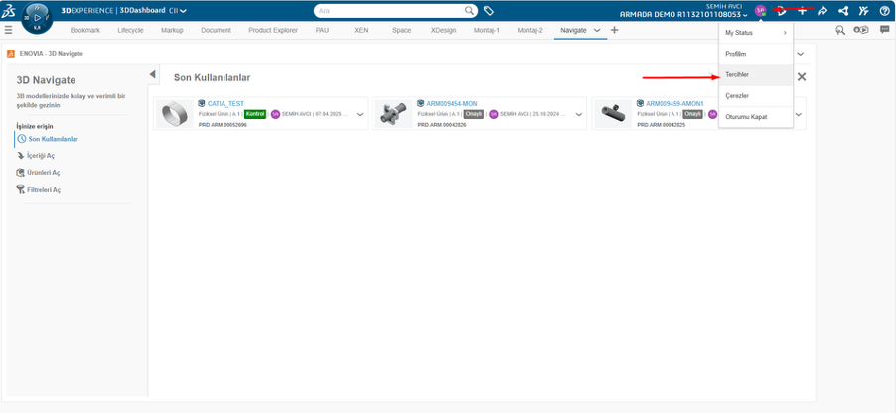
Task: Expand the ARM009459-AMON1 card chevron
Action: 799,114
